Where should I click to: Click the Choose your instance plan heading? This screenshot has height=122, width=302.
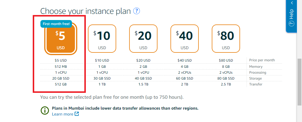point(85,11)
